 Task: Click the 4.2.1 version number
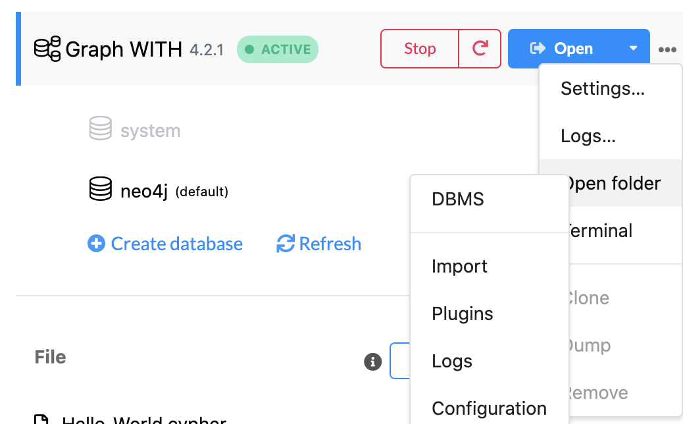tap(207, 49)
